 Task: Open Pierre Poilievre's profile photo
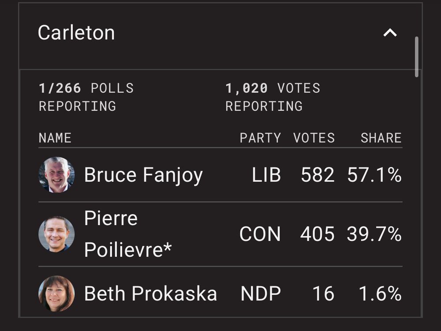pyautogui.click(x=56, y=234)
